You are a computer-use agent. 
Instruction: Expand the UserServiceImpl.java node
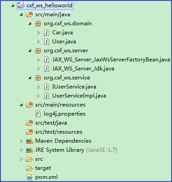[x=38, y=96]
